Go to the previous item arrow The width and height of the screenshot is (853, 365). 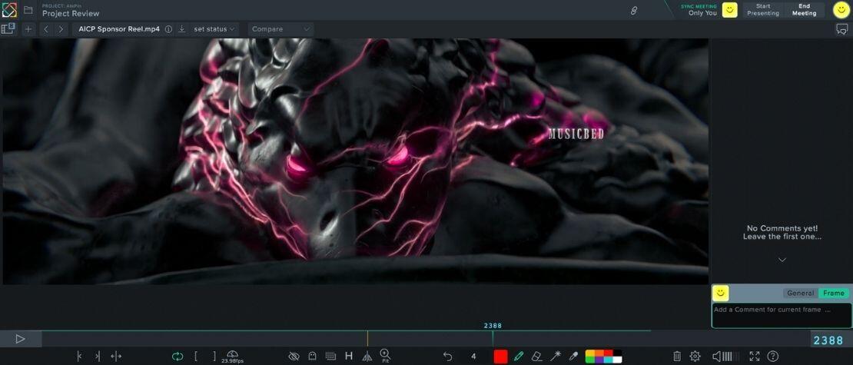[x=46, y=29]
